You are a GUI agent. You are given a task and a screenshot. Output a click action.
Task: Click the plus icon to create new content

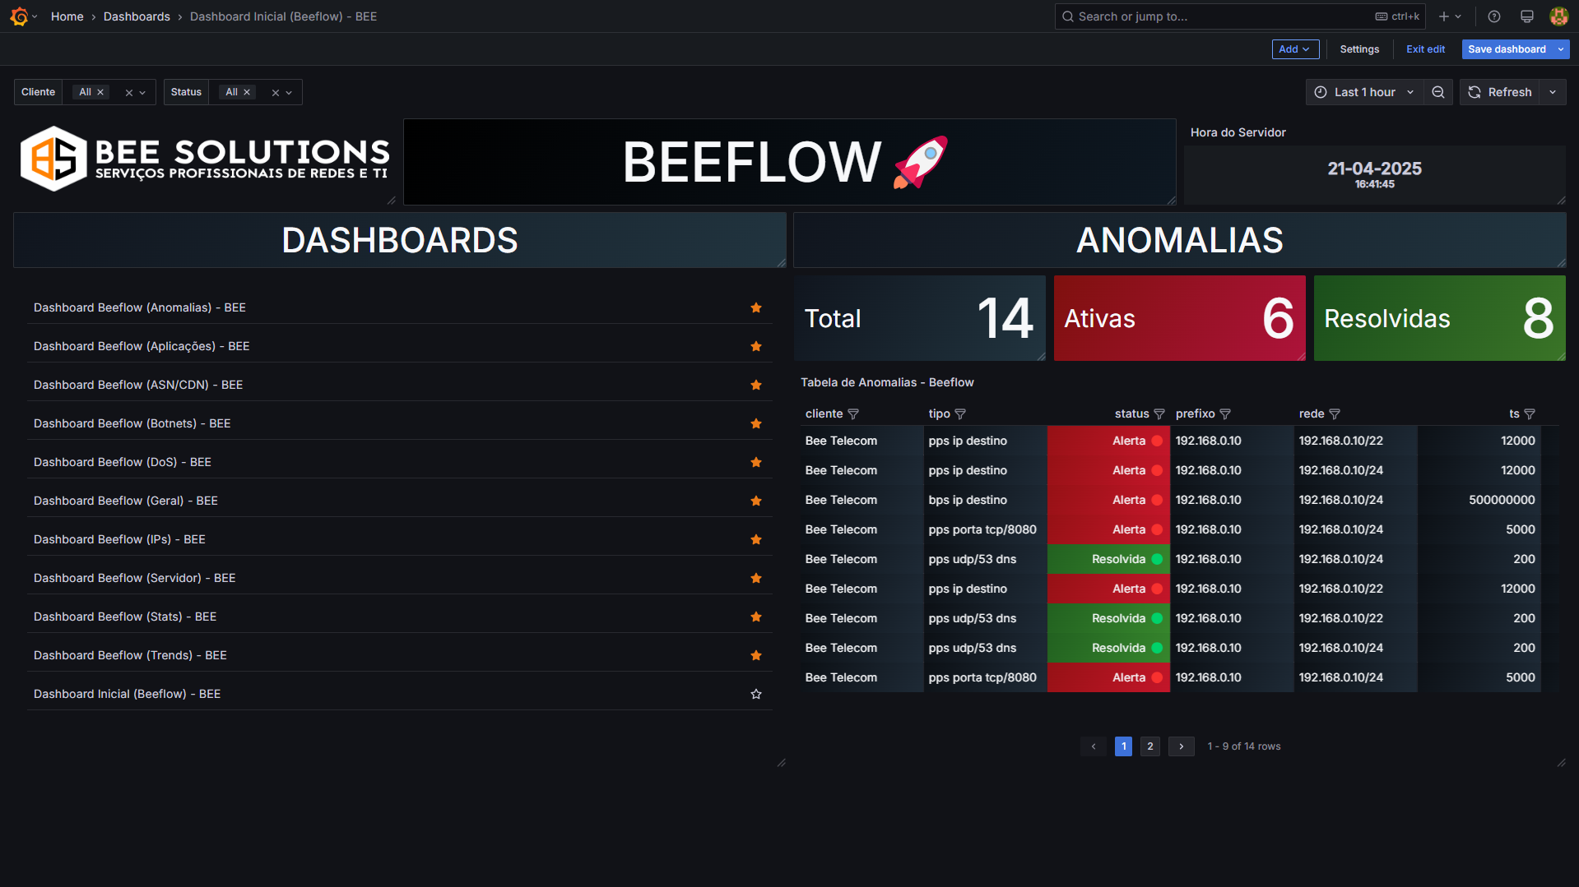coord(1443,16)
